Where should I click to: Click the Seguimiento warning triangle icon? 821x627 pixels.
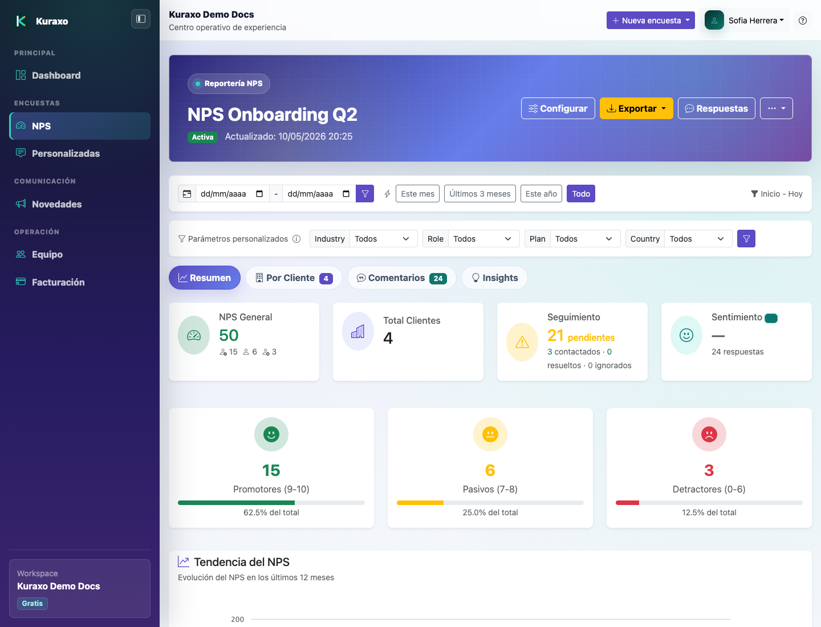click(x=522, y=342)
